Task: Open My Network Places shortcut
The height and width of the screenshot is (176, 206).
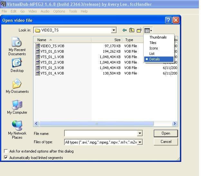Action: pyautogui.click(x=17, y=130)
